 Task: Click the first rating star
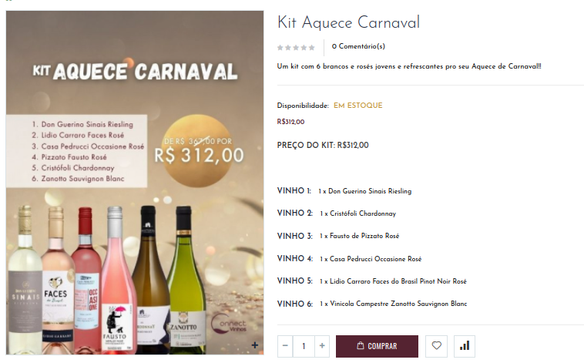click(x=280, y=47)
